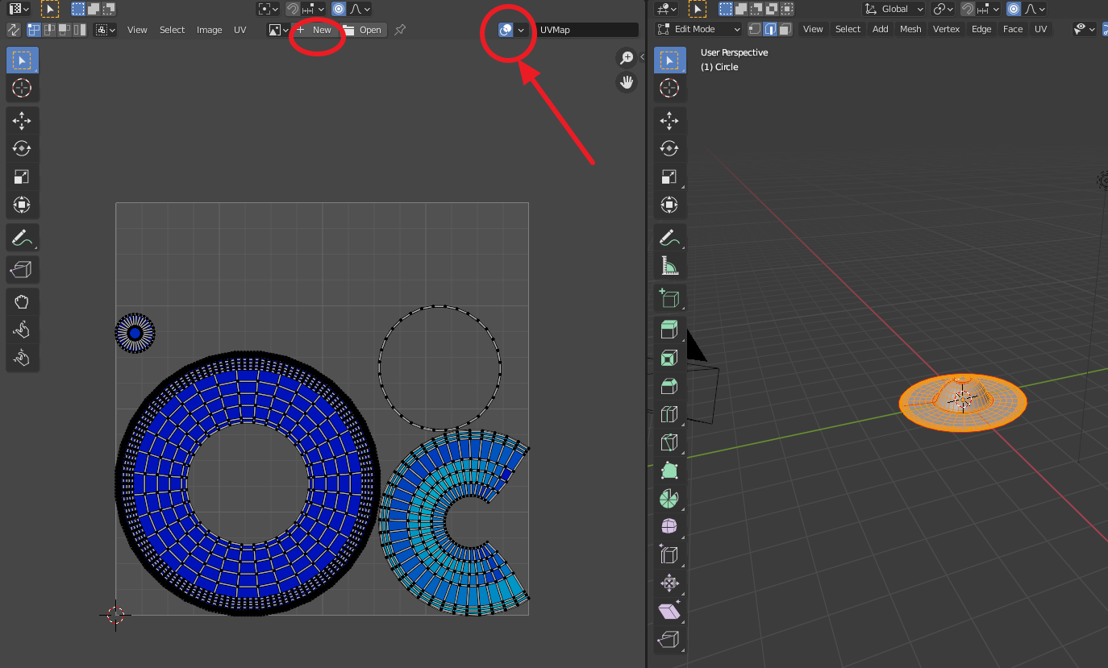Select the Shrink/Fatten tool
Image resolution: width=1108 pixels, height=668 pixels.
[x=669, y=583]
